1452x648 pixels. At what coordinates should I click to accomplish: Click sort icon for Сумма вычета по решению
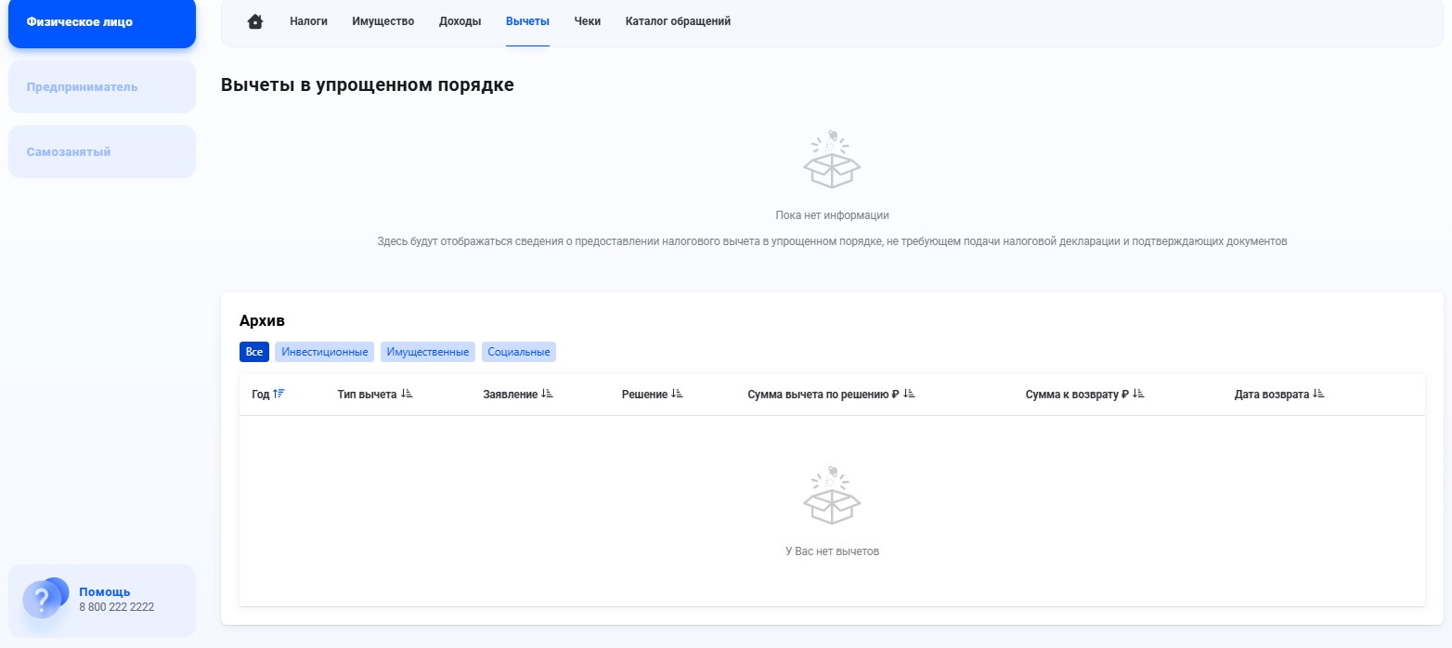coord(909,393)
